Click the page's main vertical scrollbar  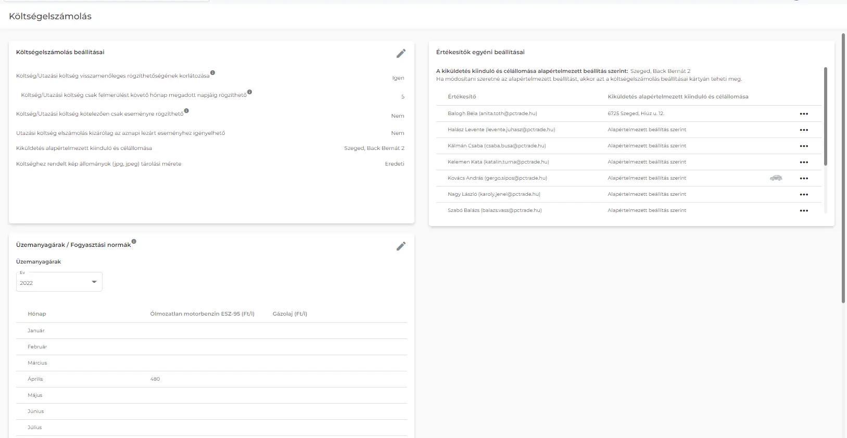point(843,167)
